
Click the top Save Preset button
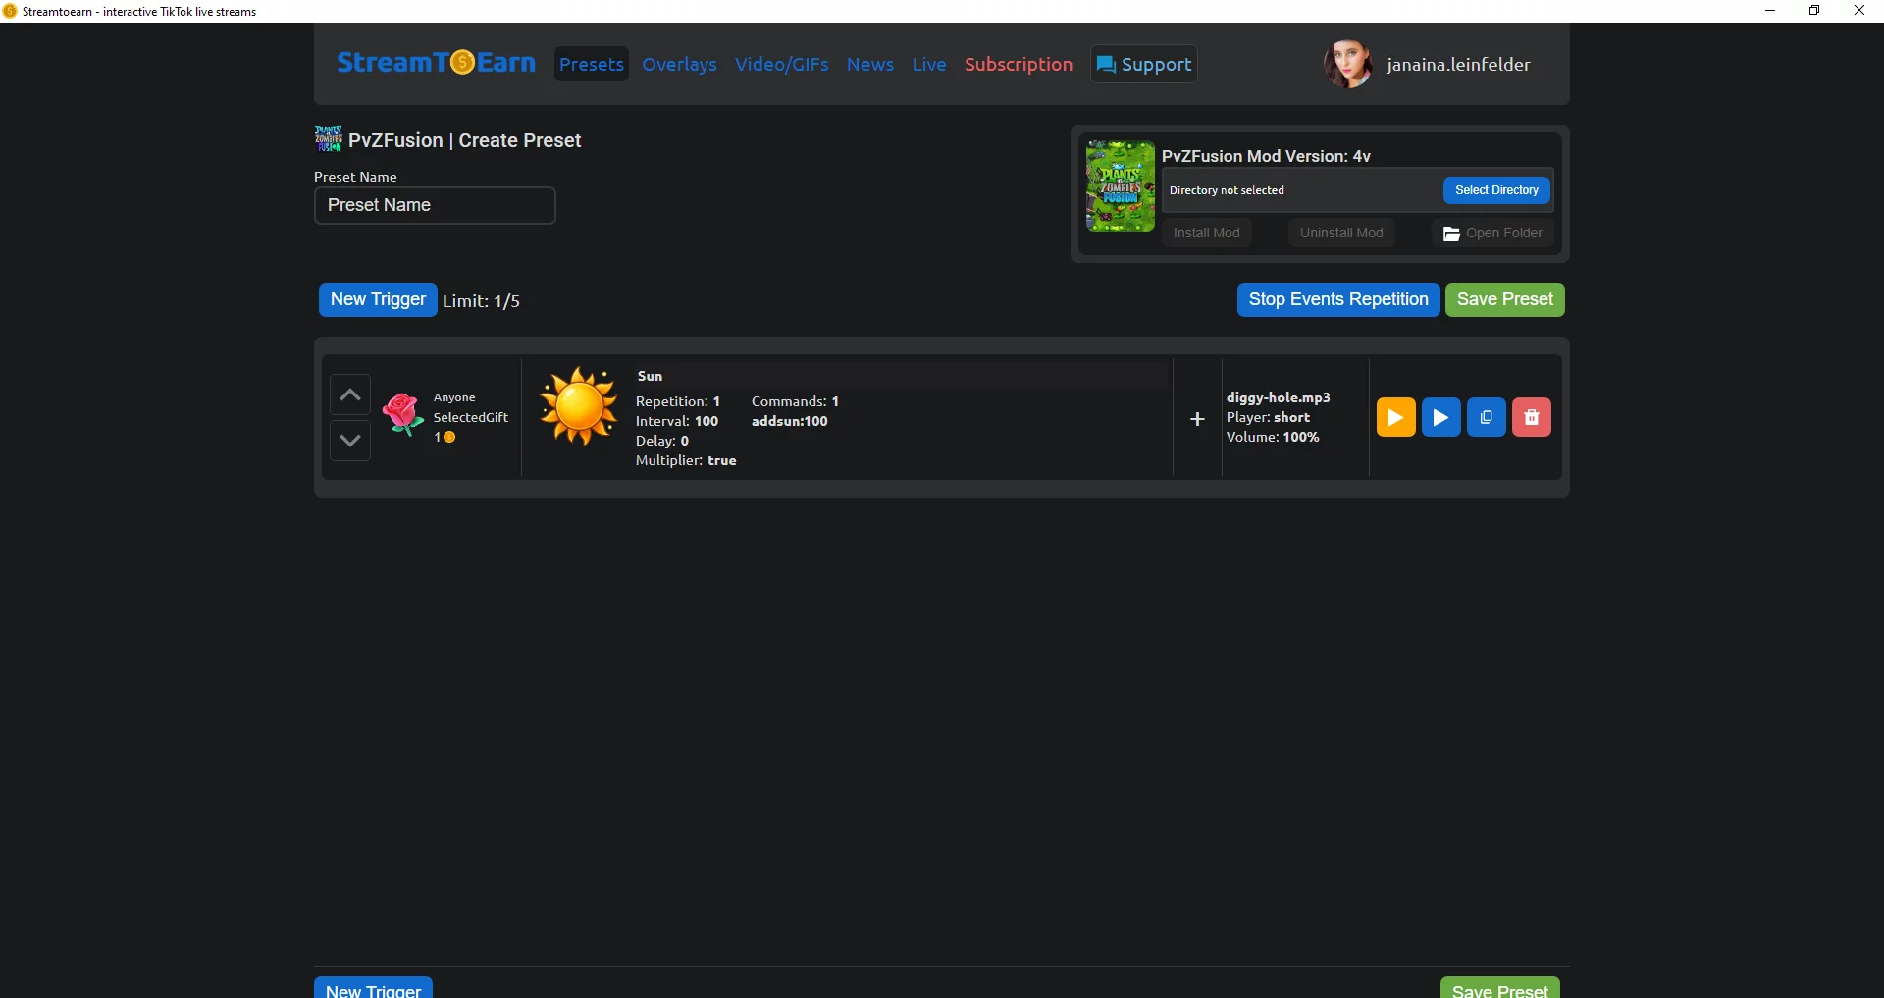[1505, 299]
